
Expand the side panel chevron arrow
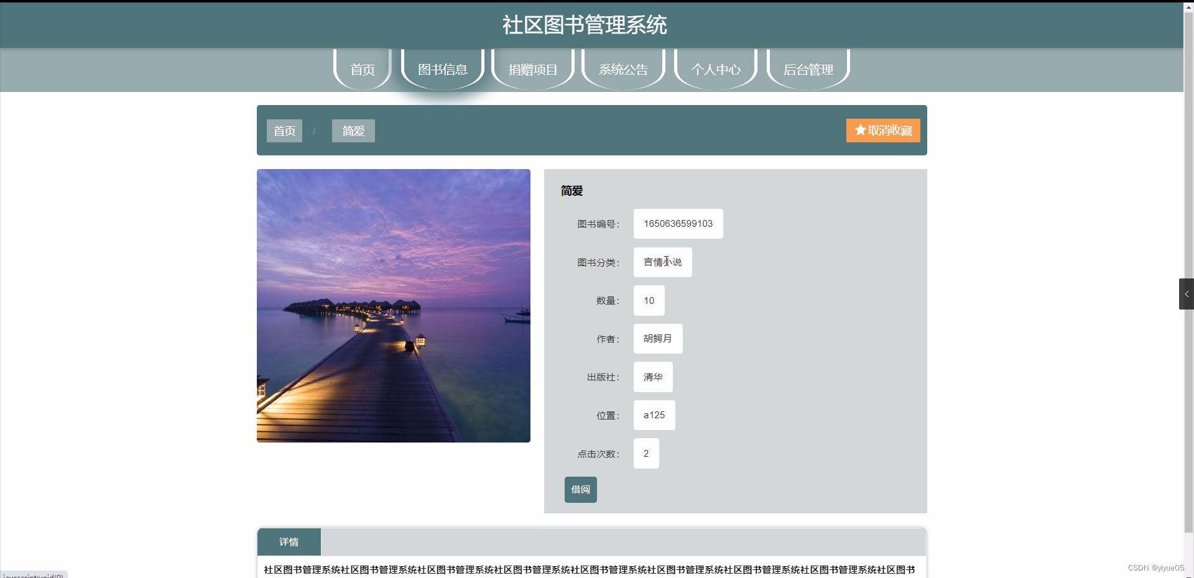1187,294
